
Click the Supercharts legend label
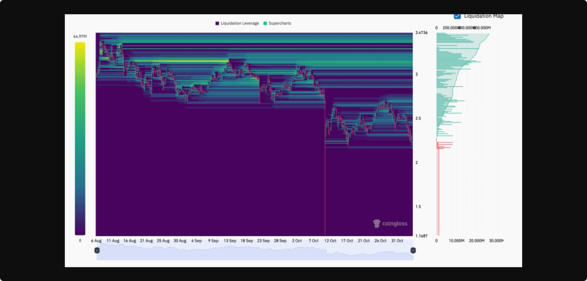click(279, 23)
